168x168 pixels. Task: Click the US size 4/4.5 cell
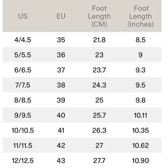pos(23,40)
